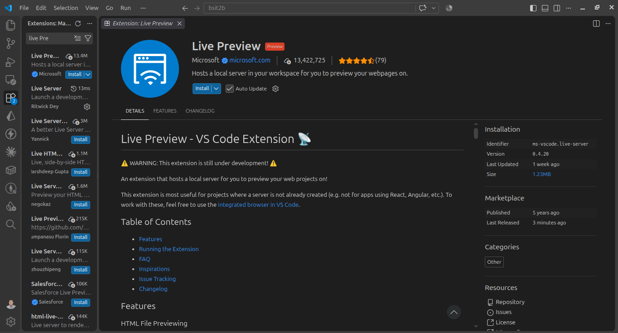Click the README vertical scrollbar thumb

click(x=476, y=133)
